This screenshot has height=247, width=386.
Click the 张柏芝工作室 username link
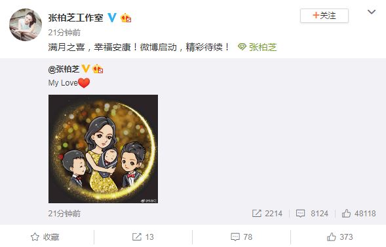[75, 18]
